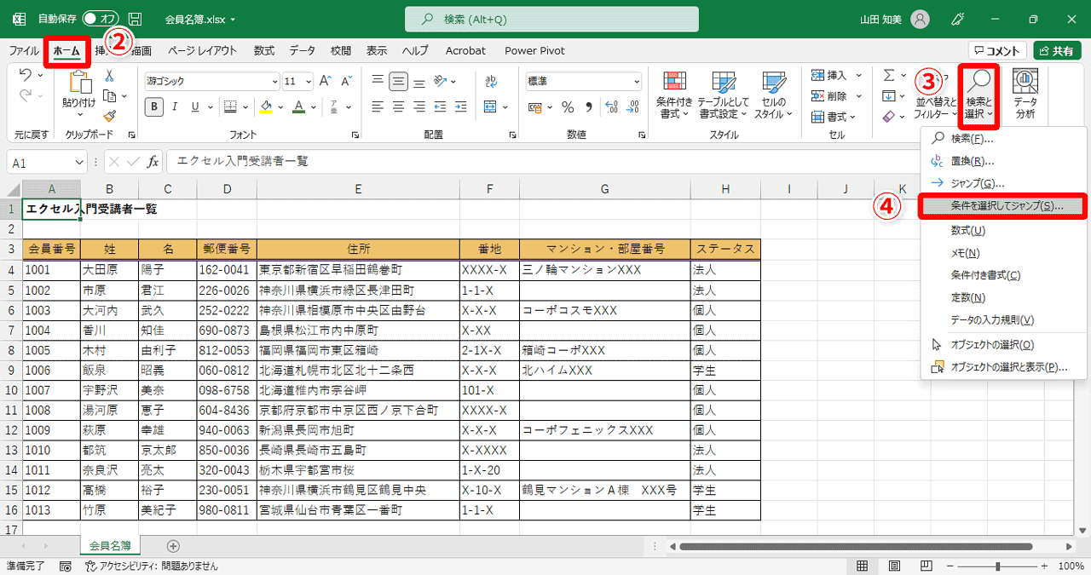
Task: Select the AutoSum (Σ) icon
Action: point(886,75)
